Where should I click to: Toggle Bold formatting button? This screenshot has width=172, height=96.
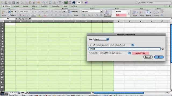point(20,15)
